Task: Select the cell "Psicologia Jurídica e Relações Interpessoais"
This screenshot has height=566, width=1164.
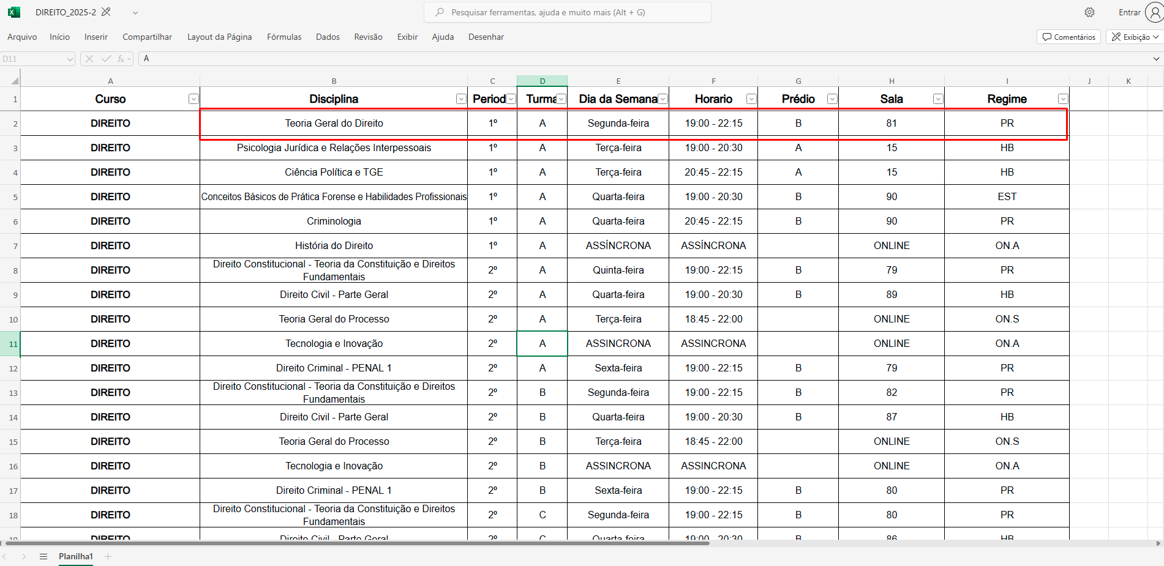Action: coord(334,148)
